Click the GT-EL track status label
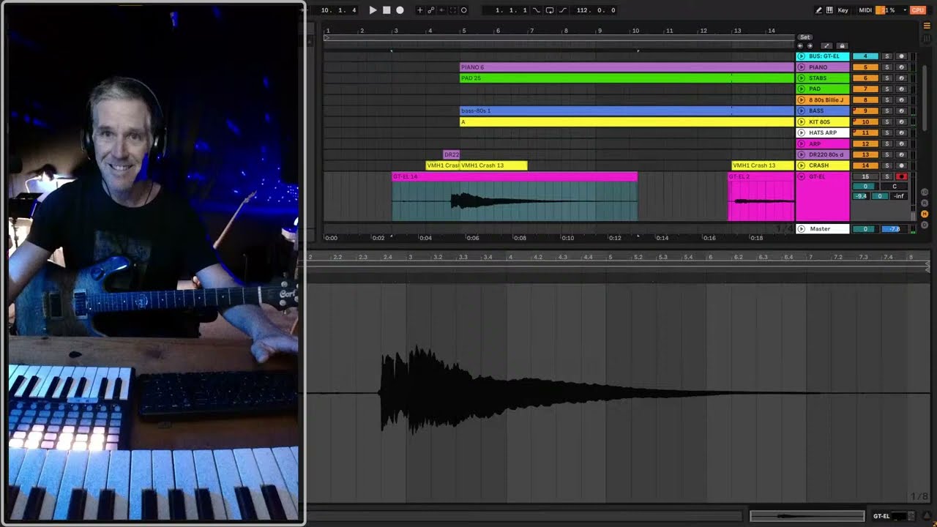This screenshot has height=527, width=937. click(x=881, y=516)
